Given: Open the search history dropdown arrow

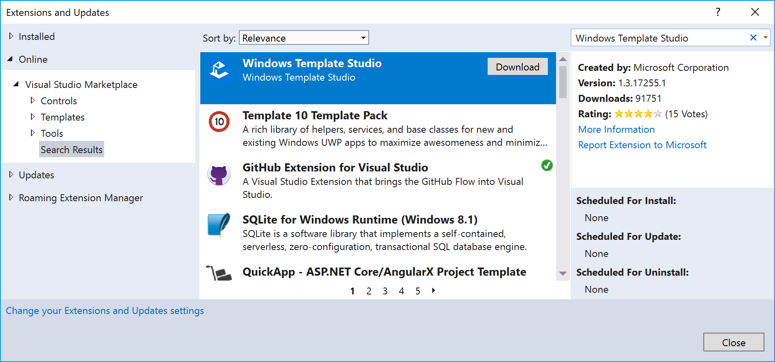Looking at the screenshot, I should point(766,38).
